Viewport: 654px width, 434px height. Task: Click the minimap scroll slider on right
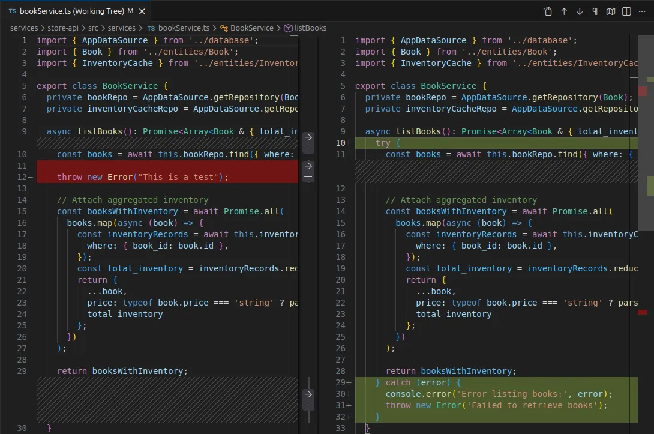tap(645, 132)
